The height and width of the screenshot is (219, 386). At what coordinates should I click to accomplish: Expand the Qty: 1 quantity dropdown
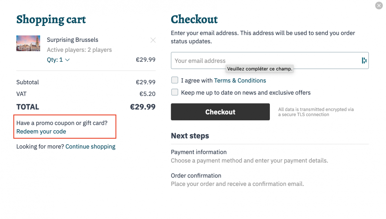(x=58, y=60)
